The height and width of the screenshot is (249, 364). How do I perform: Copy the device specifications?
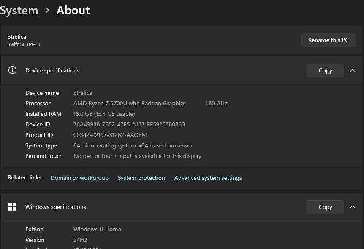[325, 70]
